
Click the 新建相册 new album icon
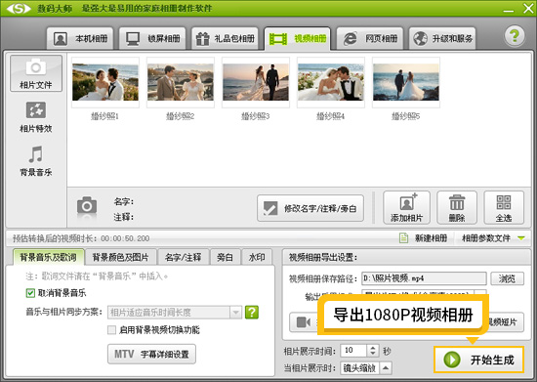[x=404, y=237]
